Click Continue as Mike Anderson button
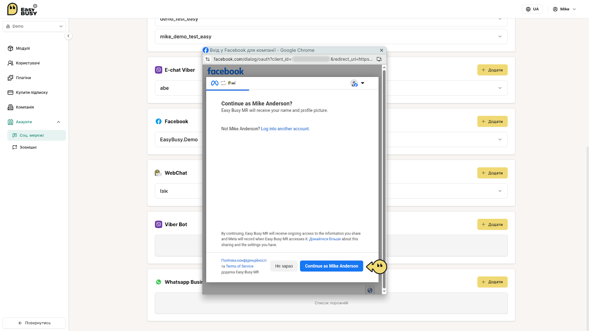This screenshot has height=331, width=589. 331,266
